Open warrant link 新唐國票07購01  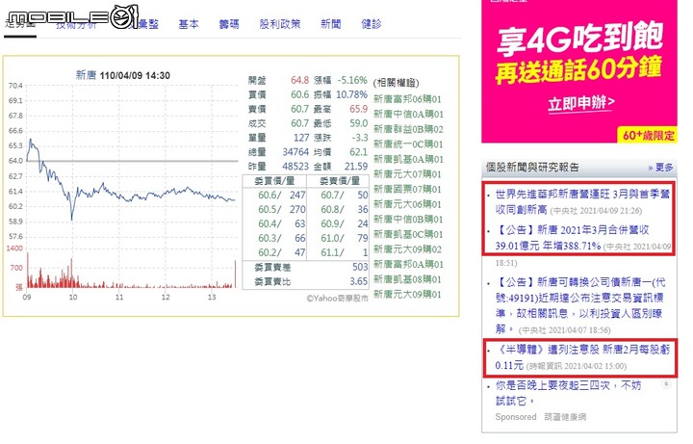(x=407, y=190)
